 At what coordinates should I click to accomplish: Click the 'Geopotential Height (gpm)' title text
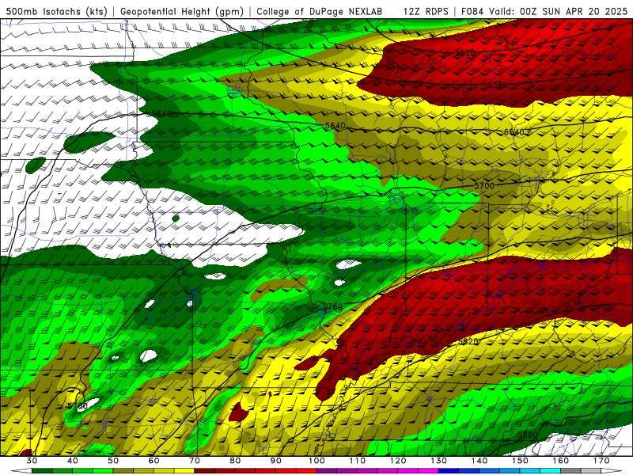(182, 11)
